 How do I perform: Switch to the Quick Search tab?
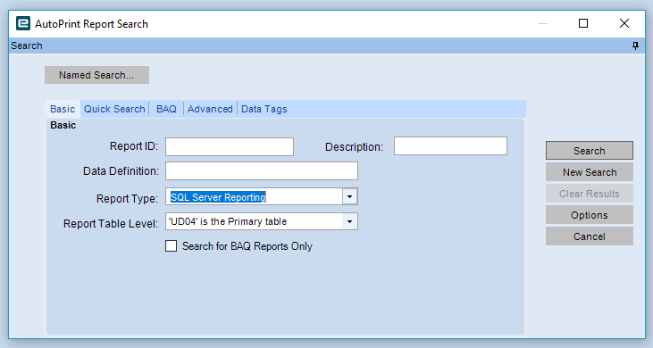(x=114, y=109)
